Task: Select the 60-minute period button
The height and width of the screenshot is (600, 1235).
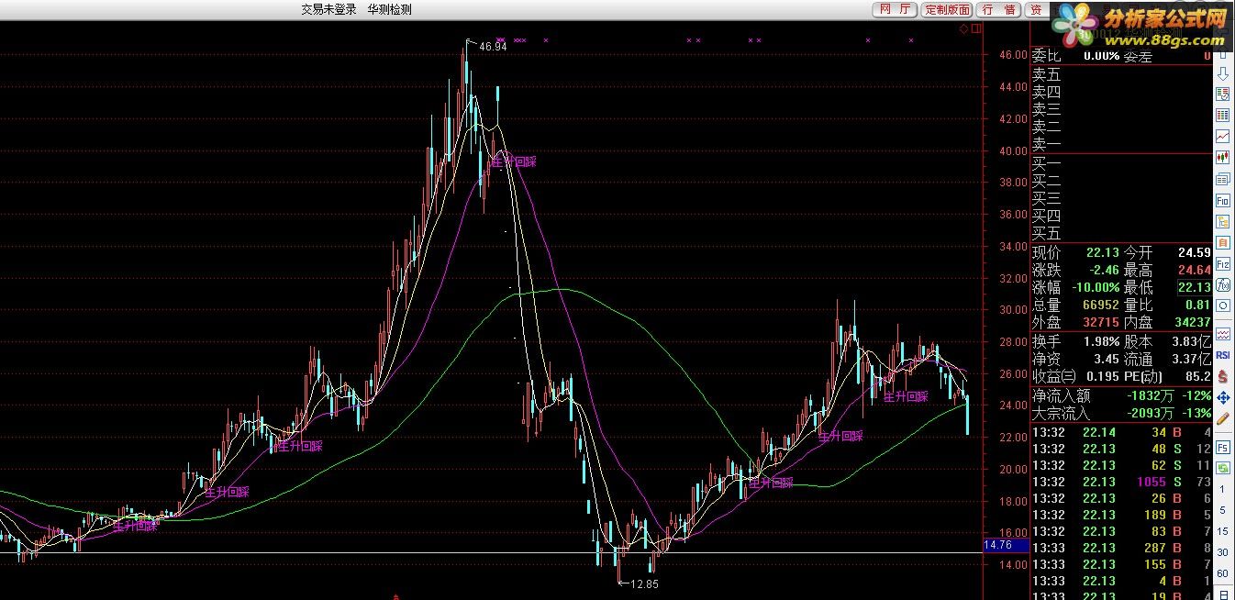Action: pos(1222,573)
